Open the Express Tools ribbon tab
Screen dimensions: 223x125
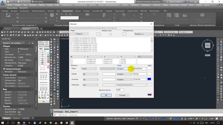pyautogui.click(x=132, y=11)
